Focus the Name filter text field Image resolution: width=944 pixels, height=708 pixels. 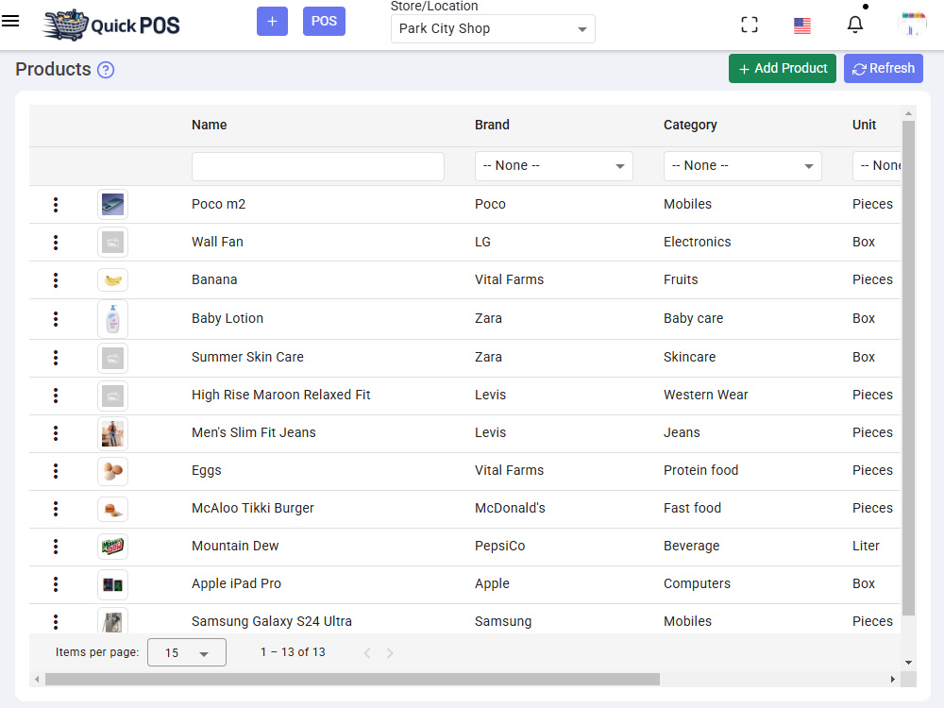(x=318, y=166)
